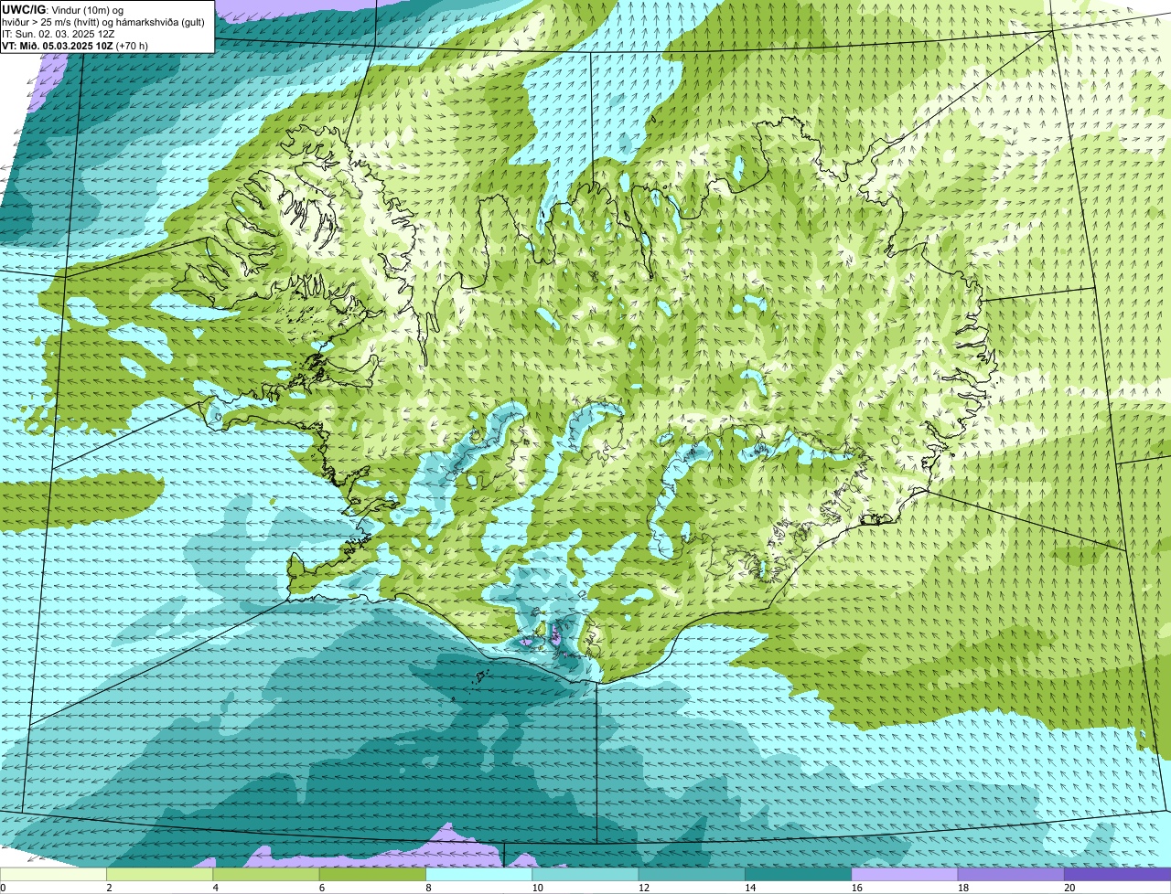Click the 18–20 m/s purple legend swatch
1171x894 pixels.
tap(1011, 874)
